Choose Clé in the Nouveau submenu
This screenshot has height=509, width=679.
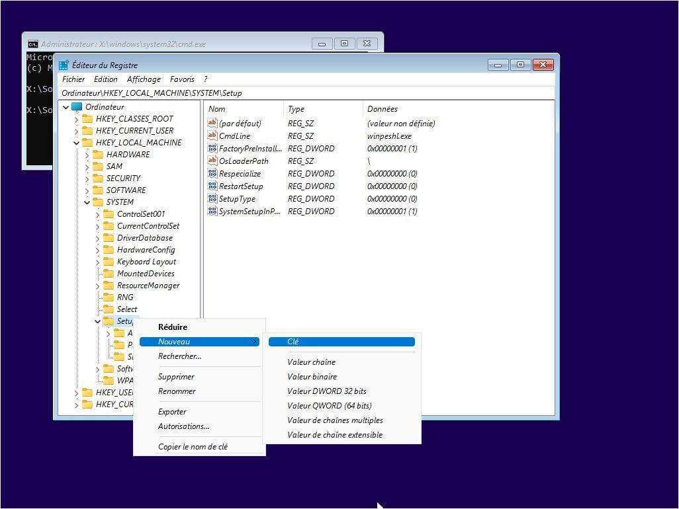[x=341, y=342]
